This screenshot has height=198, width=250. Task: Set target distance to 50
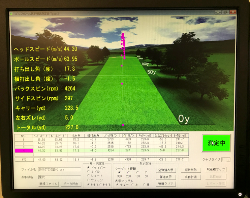(146, 172)
